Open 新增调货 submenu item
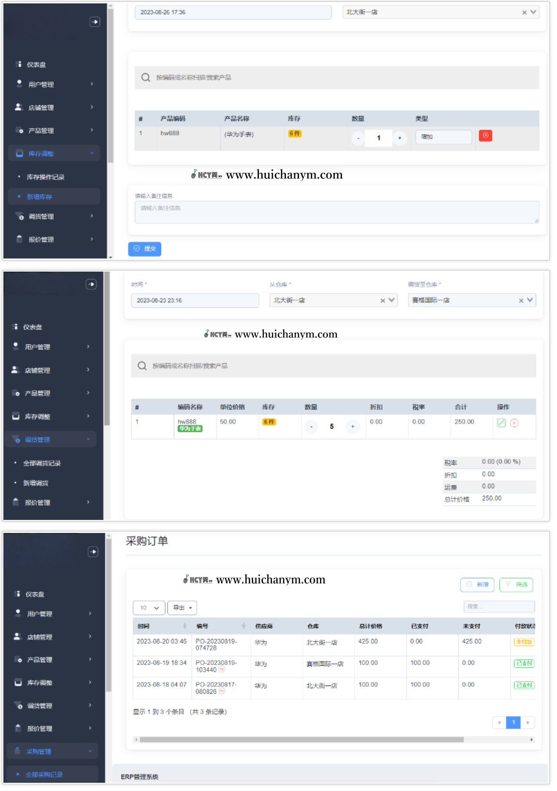 pyautogui.click(x=36, y=483)
